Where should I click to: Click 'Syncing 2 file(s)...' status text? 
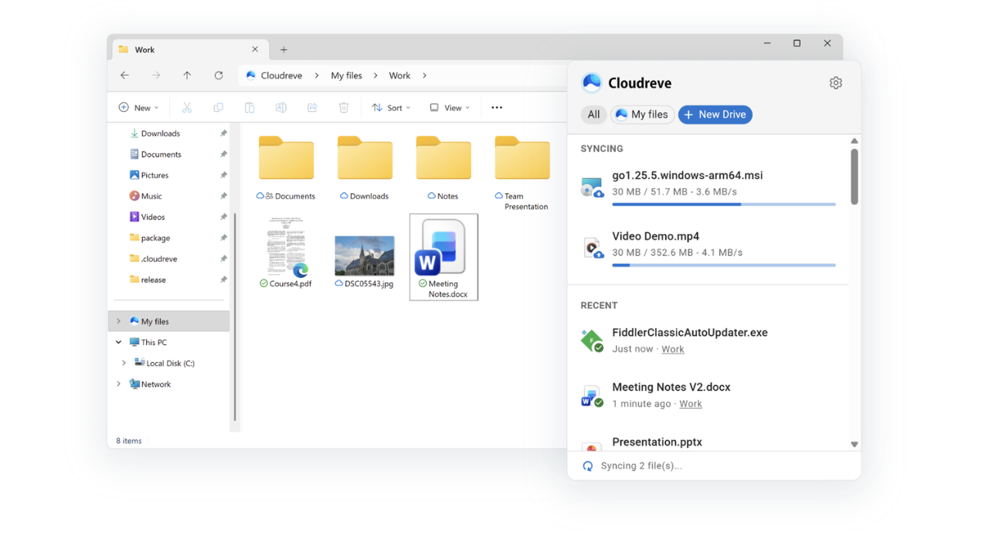click(641, 466)
